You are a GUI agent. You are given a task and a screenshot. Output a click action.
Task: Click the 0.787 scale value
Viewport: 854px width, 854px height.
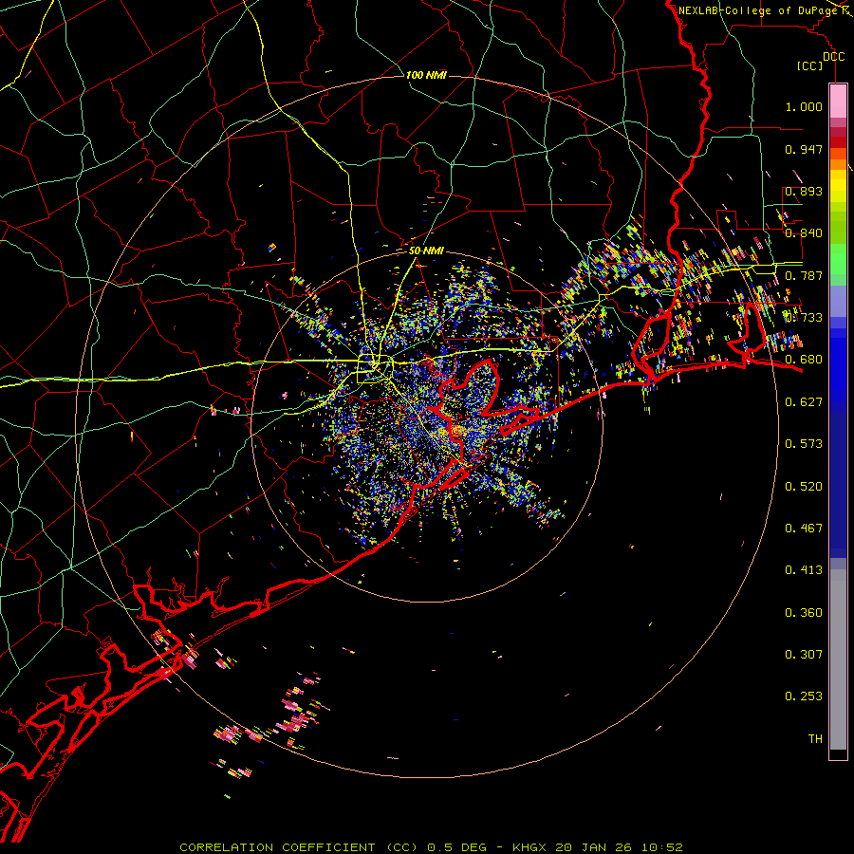[x=804, y=275]
